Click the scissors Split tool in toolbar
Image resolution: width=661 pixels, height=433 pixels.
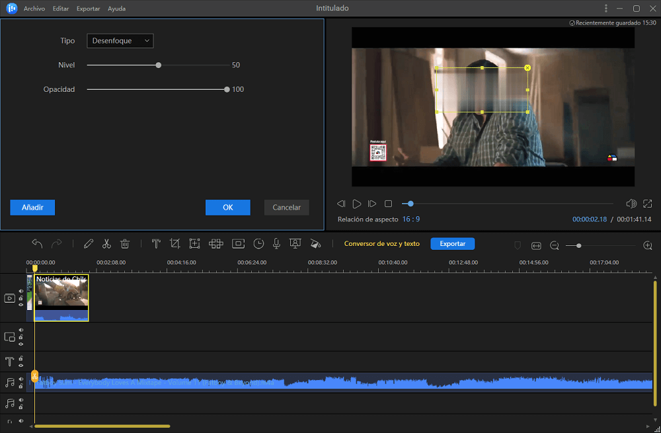(106, 244)
